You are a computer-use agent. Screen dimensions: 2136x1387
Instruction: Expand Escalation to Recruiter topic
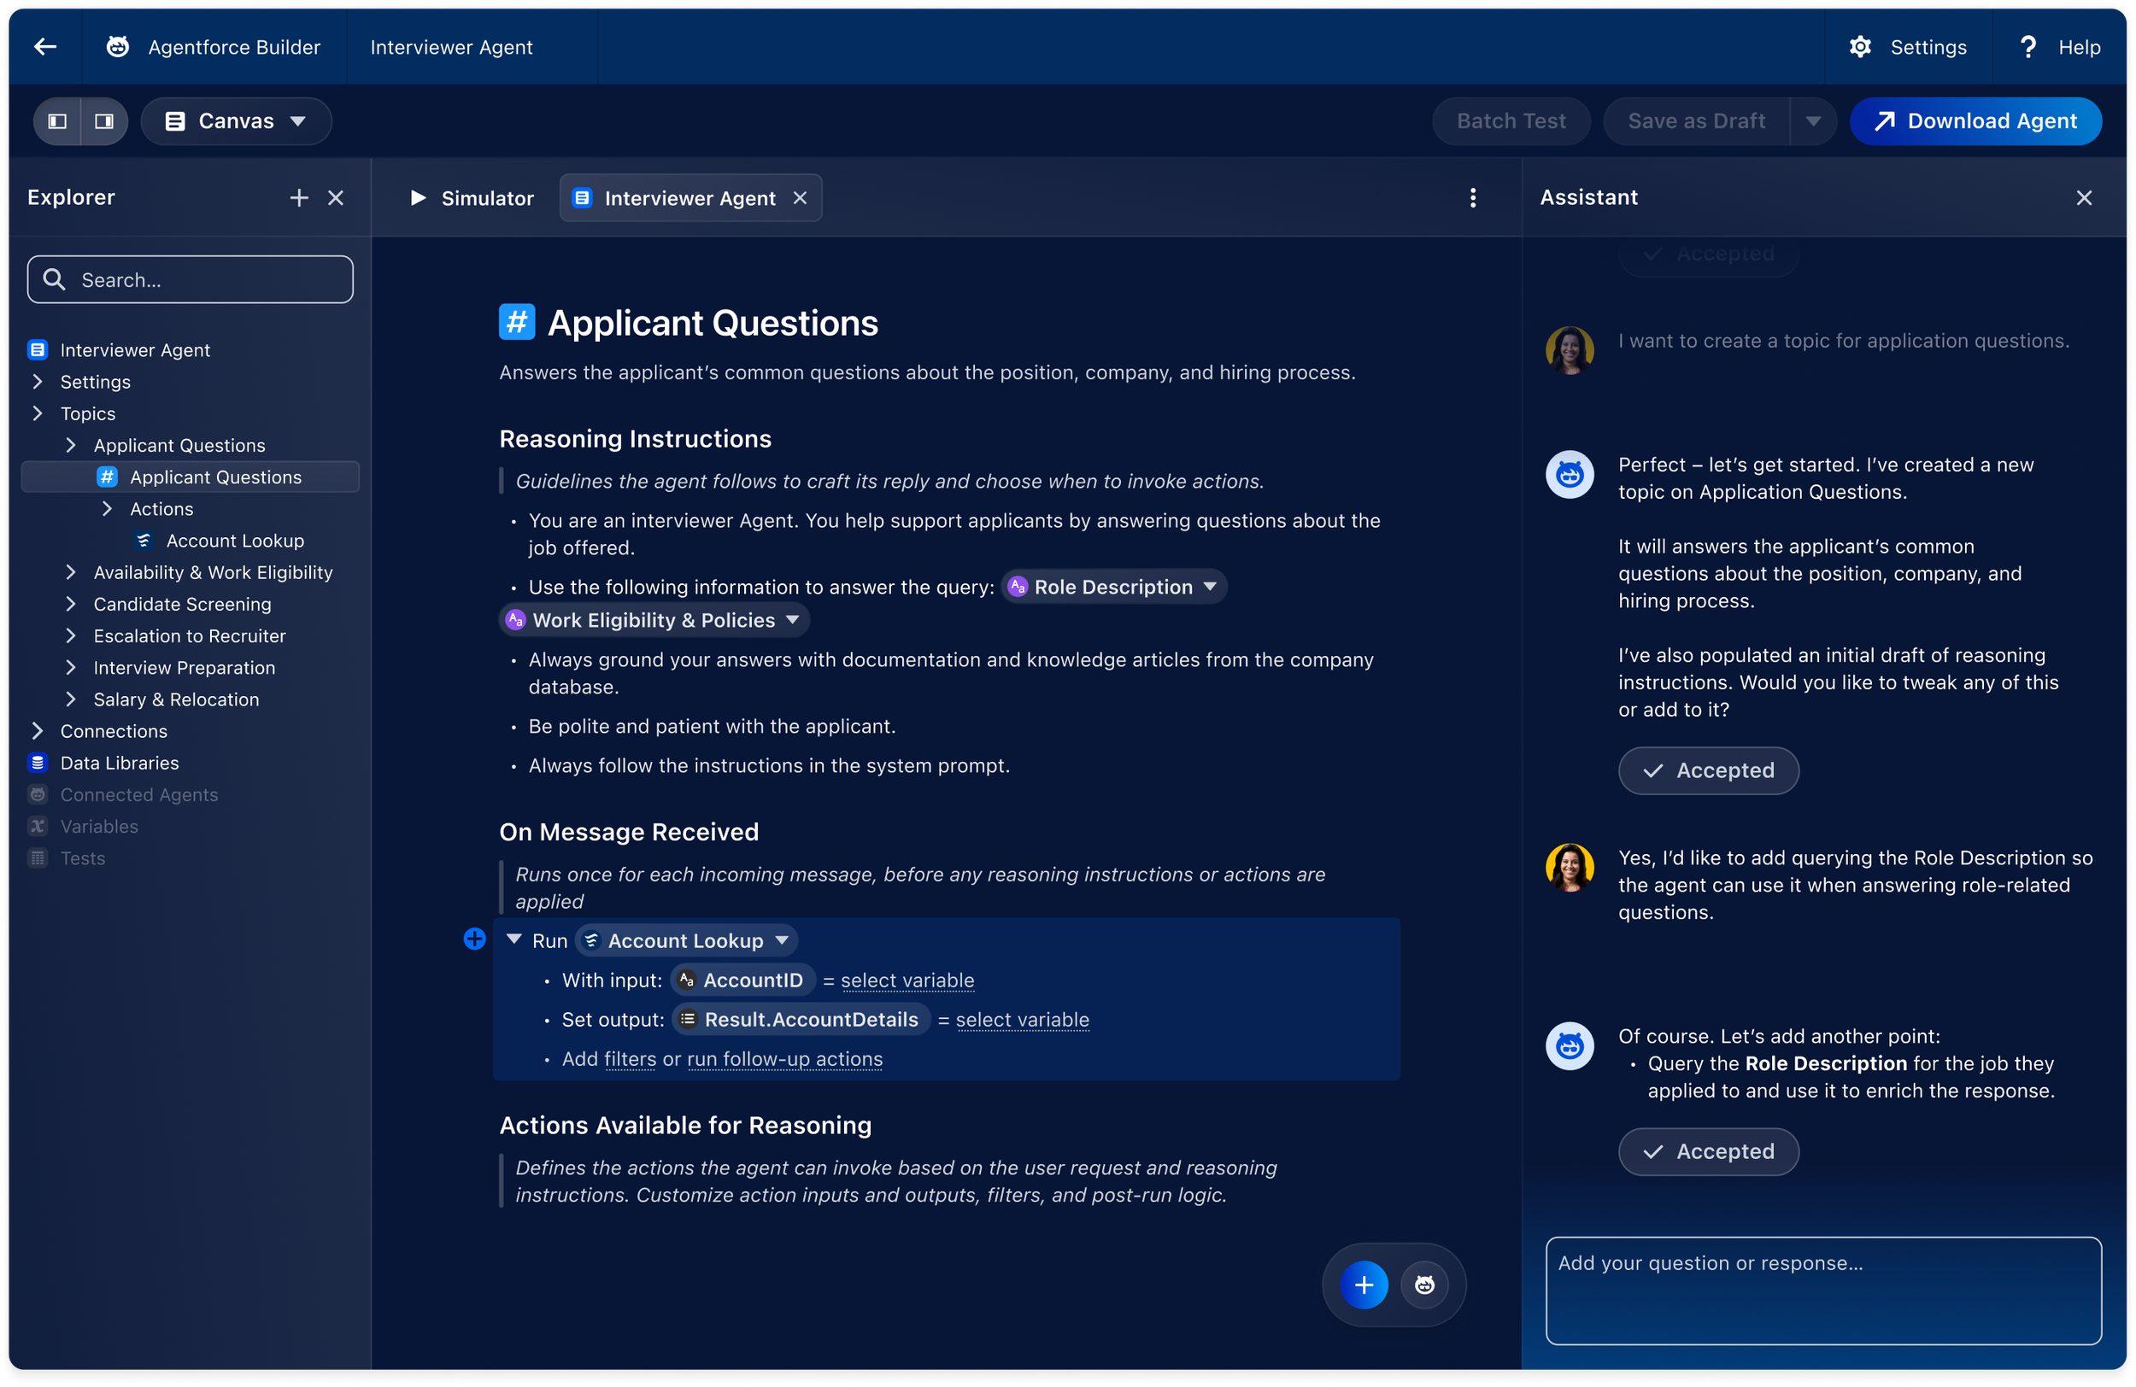[x=71, y=635]
